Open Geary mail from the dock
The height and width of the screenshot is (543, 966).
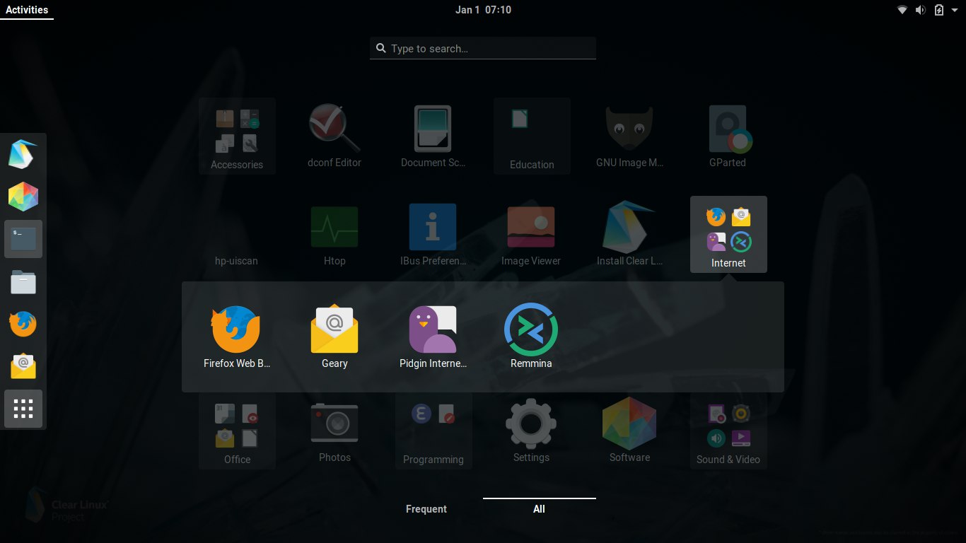(x=23, y=366)
